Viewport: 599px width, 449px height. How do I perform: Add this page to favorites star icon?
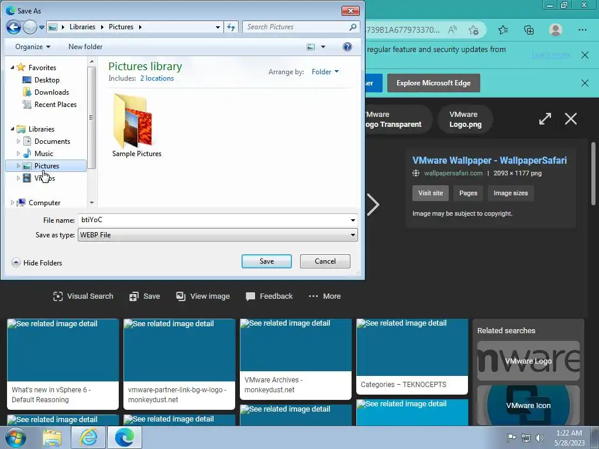(x=474, y=30)
